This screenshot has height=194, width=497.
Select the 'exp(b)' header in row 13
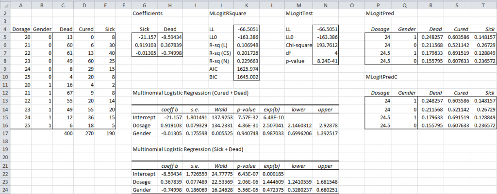[273, 110]
